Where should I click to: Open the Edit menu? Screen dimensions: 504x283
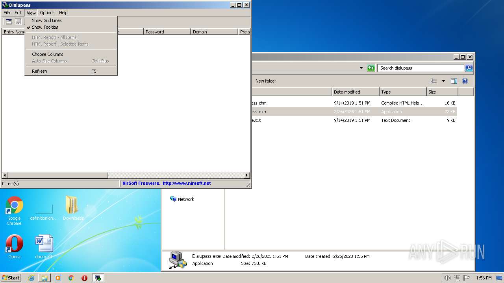(18, 13)
